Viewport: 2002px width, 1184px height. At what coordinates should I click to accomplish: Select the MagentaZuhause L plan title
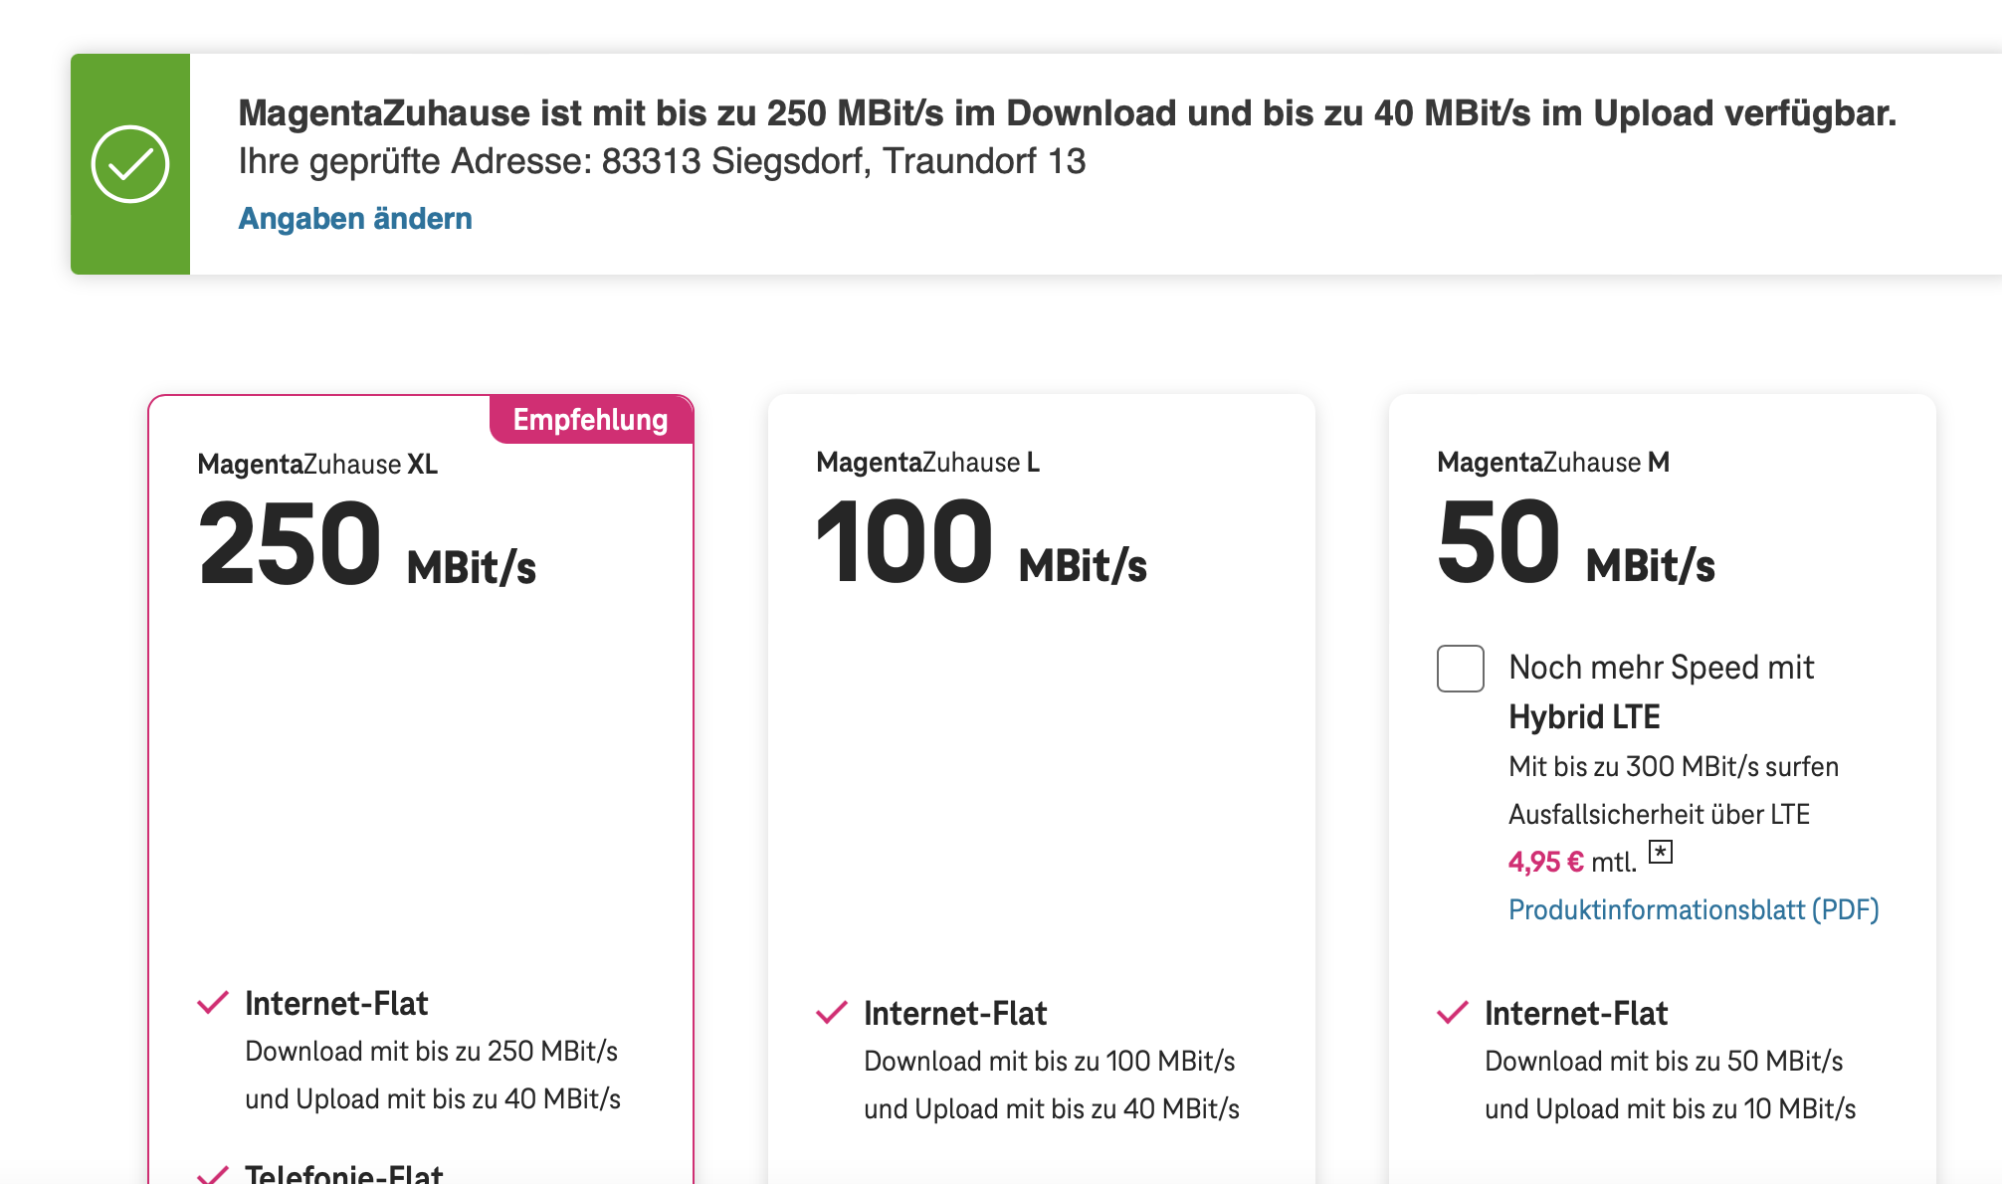point(927,463)
